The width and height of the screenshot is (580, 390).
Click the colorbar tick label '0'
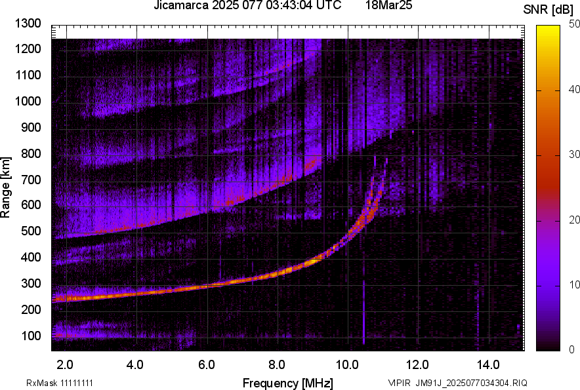572,349
